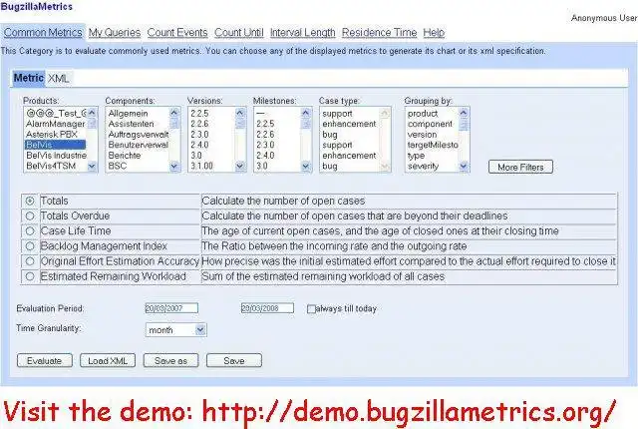
Task: Open the Interval Length tab
Action: pyautogui.click(x=303, y=33)
